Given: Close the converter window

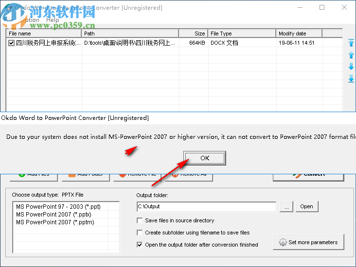Looking at the screenshot, I should coord(344,7).
